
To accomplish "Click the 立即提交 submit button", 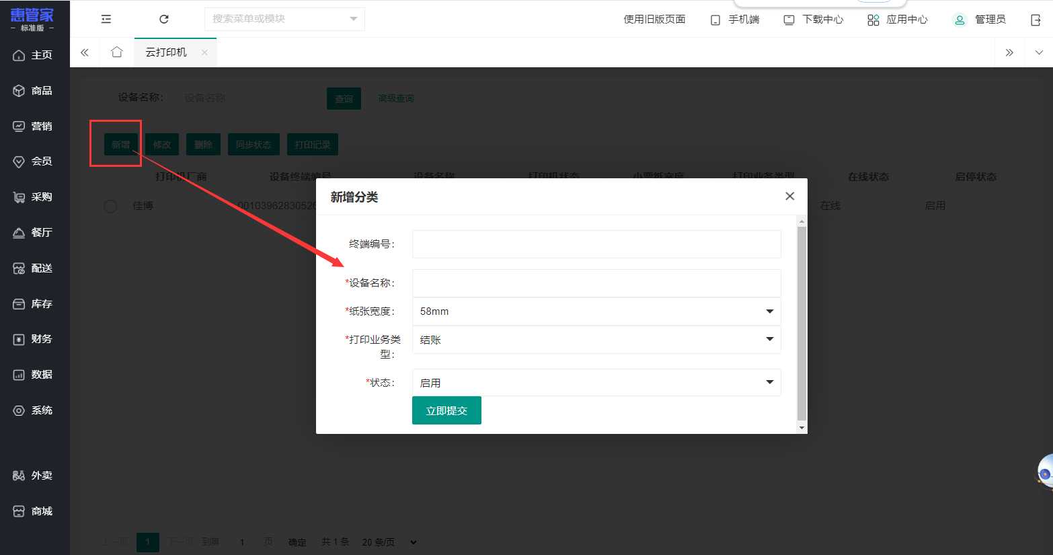I will point(446,410).
